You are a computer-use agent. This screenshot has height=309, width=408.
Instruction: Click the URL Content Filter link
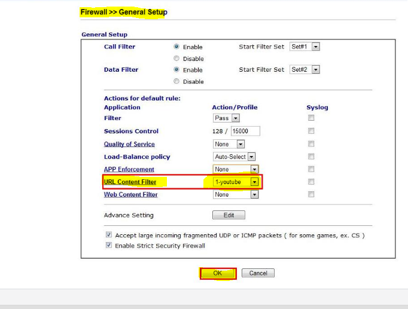130,182
